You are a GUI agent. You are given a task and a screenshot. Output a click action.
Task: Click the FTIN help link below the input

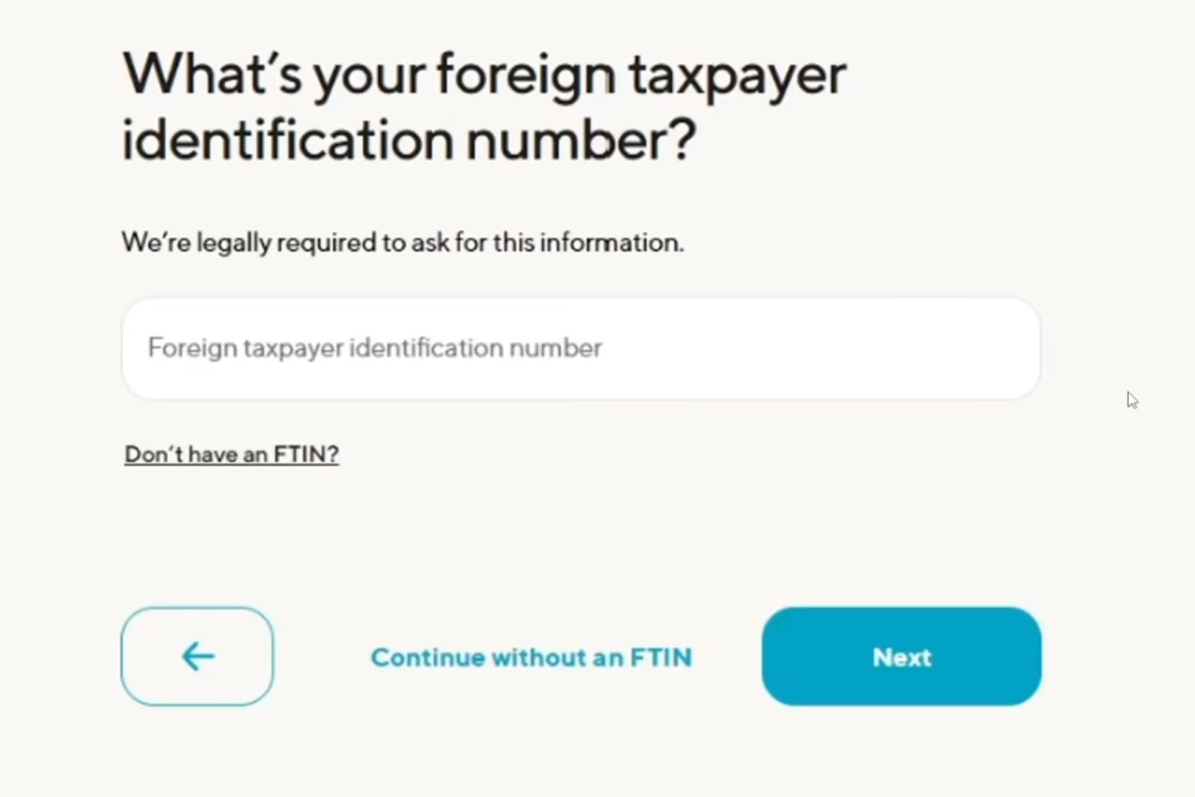pyautogui.click(x=231, y=454)
